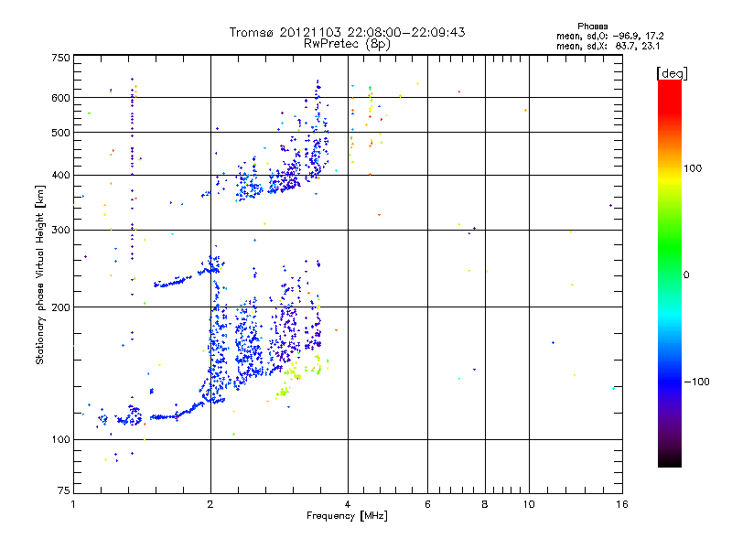Click the 'Phases' header text
Image resolution: width=732 pixels, height=549 pixels.
(592, 27)
